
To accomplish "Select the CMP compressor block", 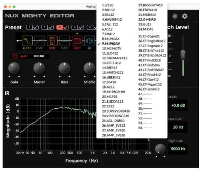I will [x=40, y=41].
